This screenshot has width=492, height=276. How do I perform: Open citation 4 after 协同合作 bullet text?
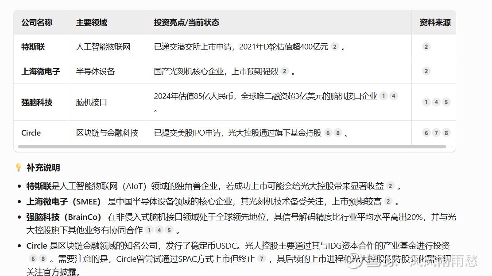[x=159, y=230]
